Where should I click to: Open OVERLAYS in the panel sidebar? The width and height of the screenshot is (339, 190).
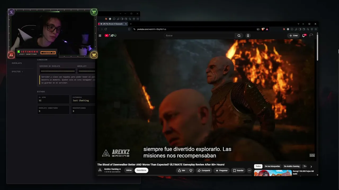pyautogui.click(x=17, y=63)
